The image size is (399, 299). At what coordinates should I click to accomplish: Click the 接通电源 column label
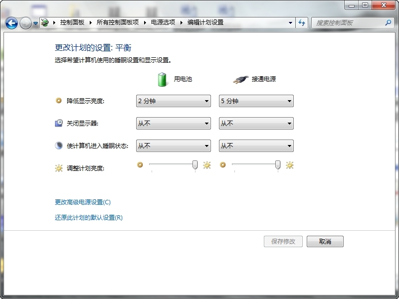[264, 79]
